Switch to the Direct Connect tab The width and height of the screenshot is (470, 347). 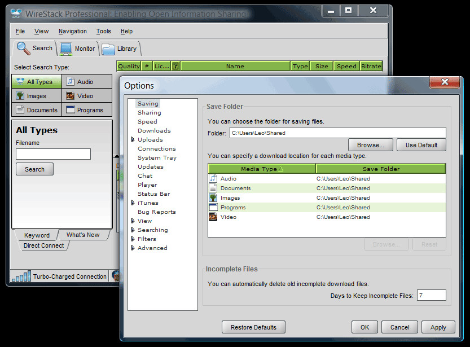point(44,245)
